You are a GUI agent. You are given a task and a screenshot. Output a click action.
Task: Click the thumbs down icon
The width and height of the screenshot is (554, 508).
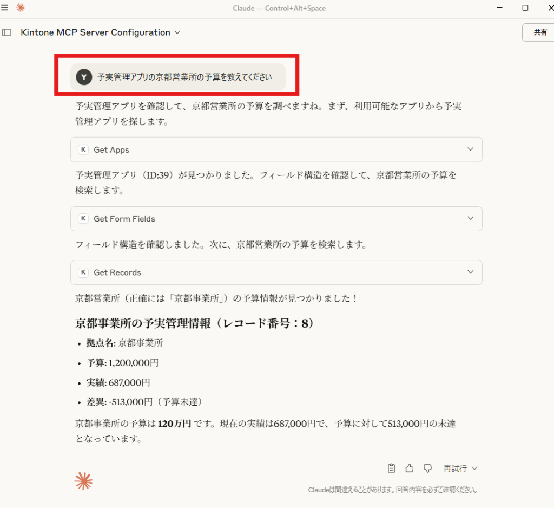428,468
